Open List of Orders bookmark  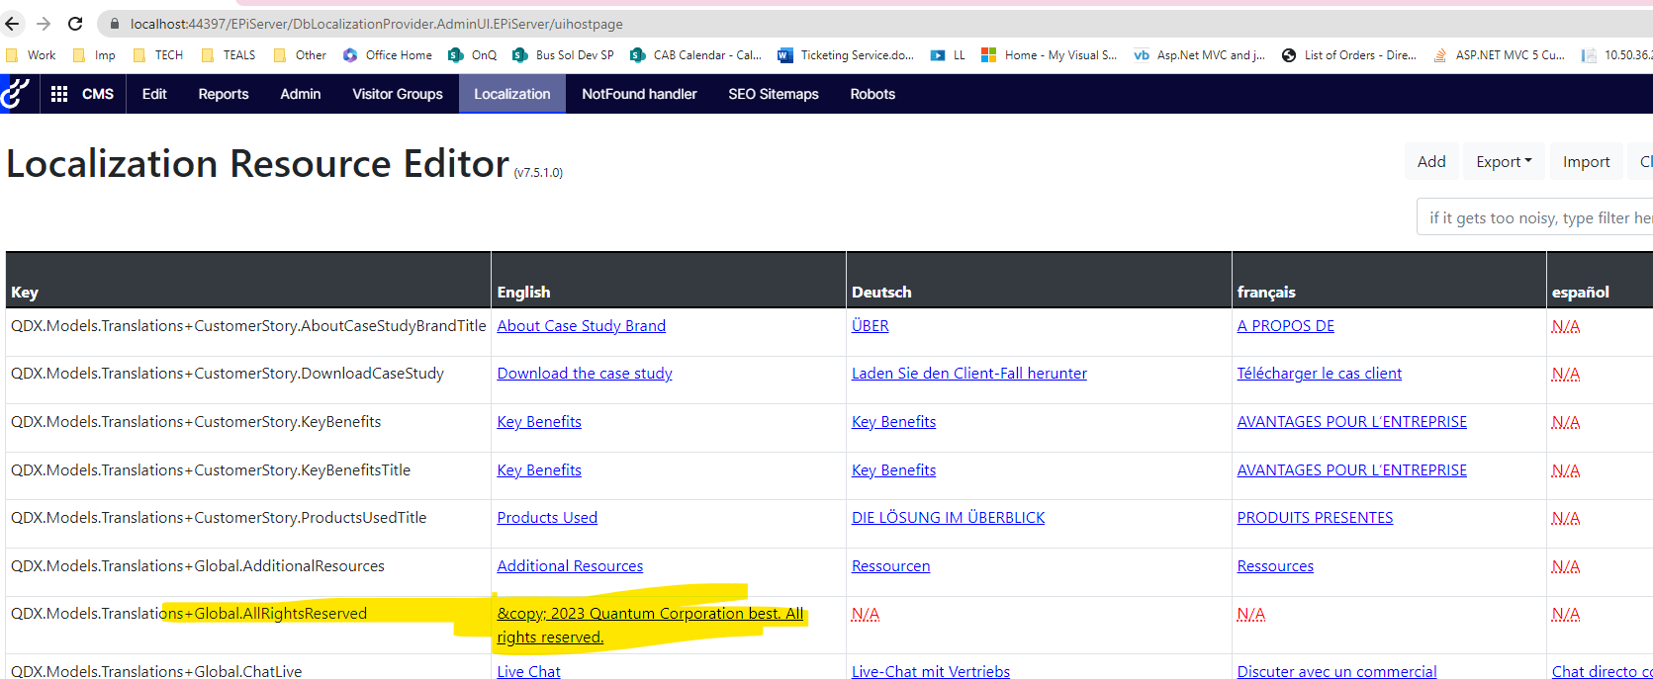(1349, 55)
